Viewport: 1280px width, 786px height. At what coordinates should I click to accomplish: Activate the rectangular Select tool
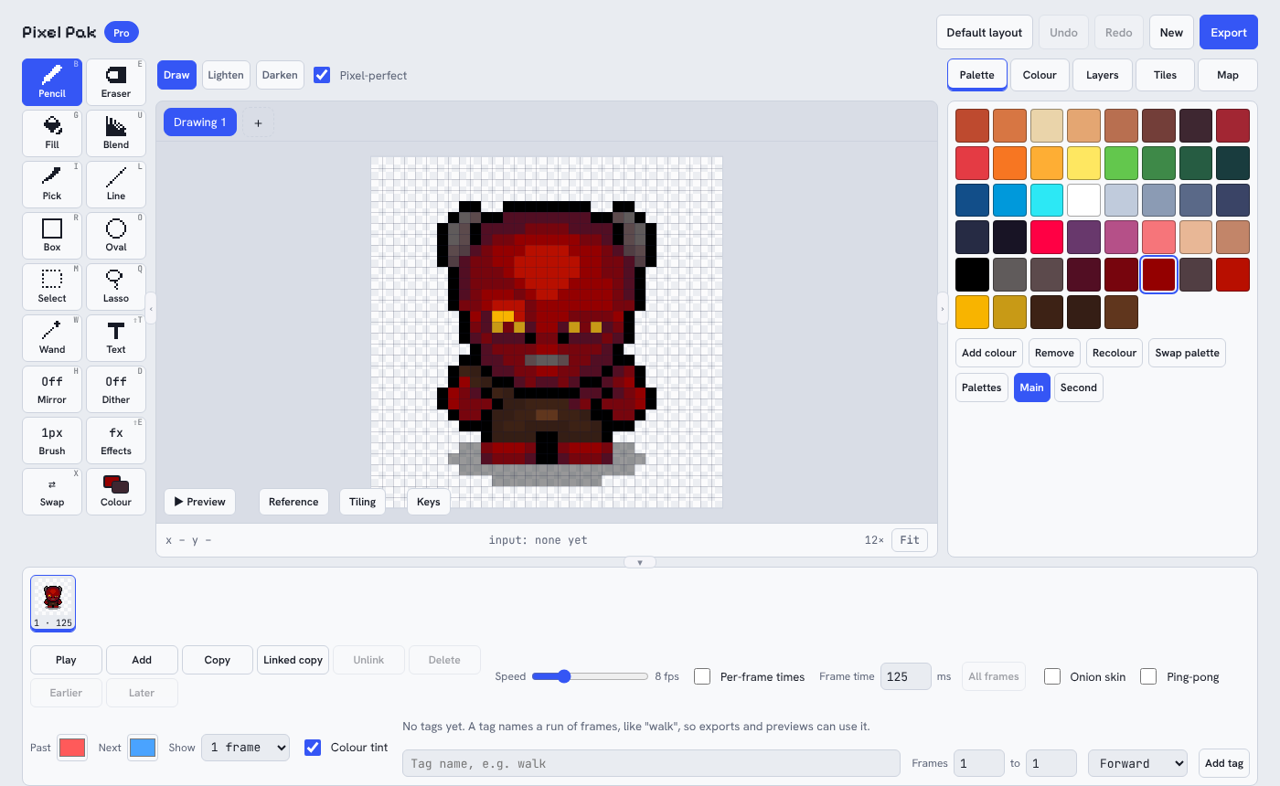52,287
